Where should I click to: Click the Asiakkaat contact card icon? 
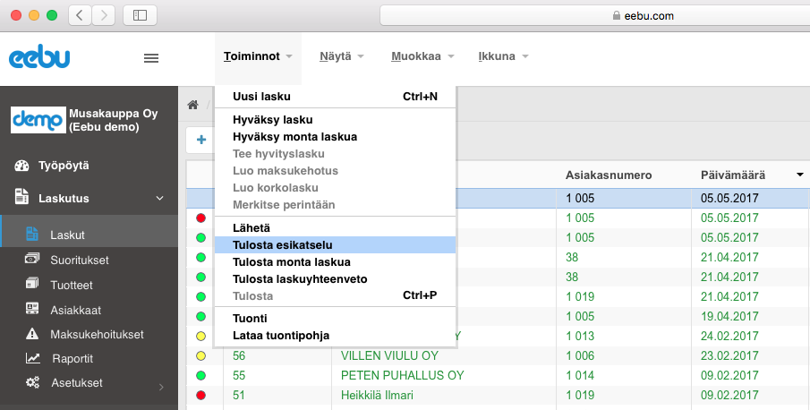32,309
